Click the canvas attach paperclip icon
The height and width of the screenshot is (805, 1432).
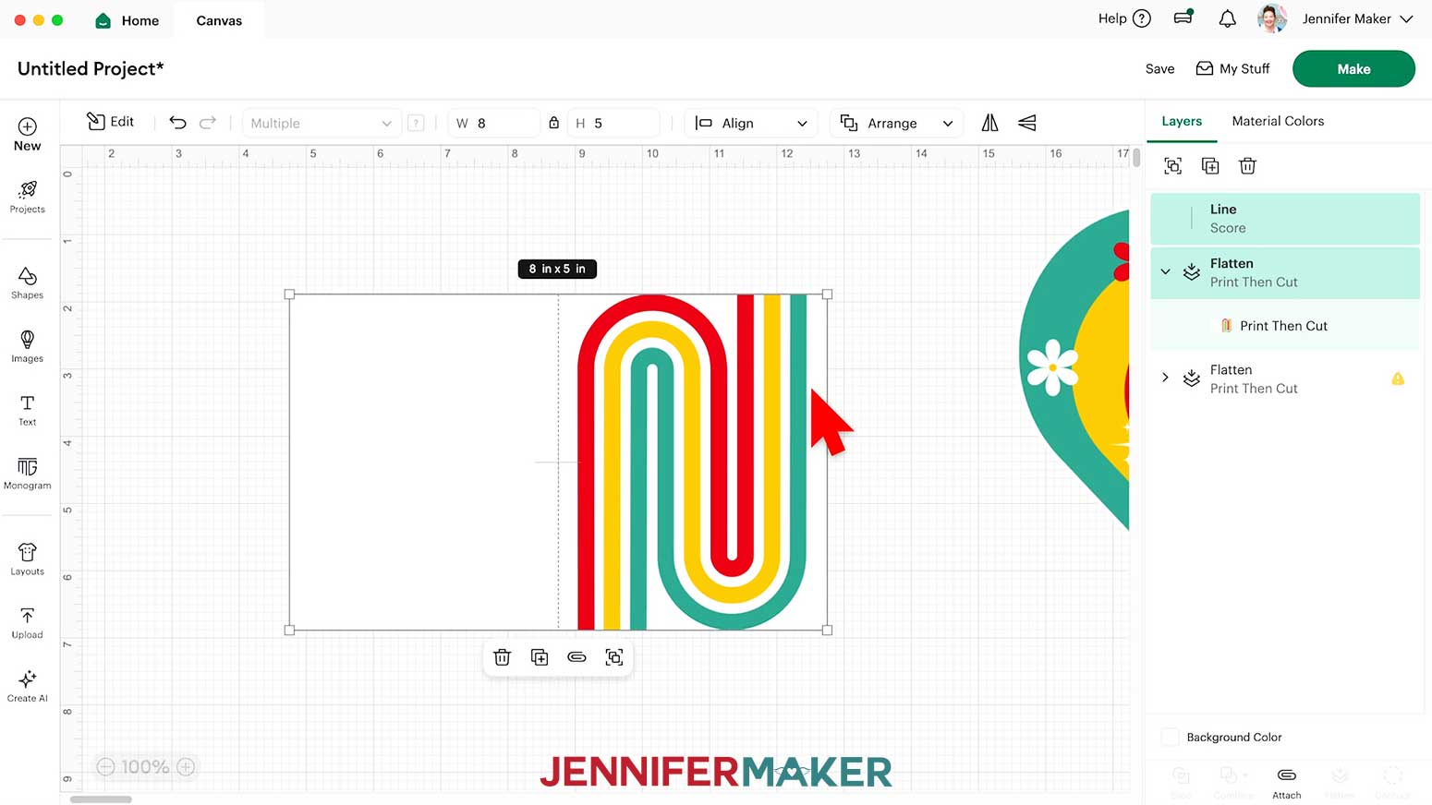pos(576,657)
